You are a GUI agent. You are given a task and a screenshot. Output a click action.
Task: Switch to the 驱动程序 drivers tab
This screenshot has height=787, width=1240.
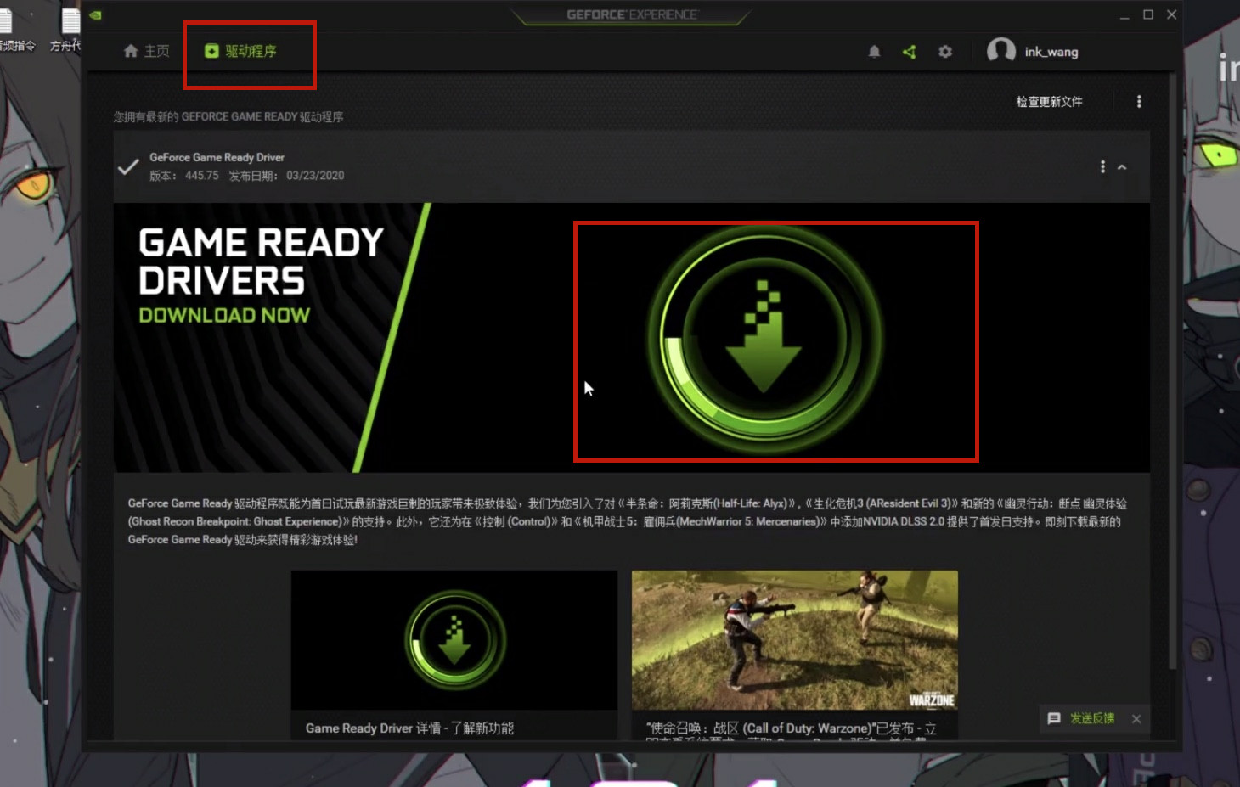pos(240,51)
